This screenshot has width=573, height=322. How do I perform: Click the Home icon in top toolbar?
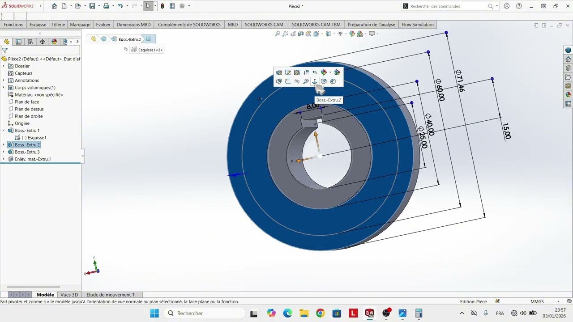54,6
